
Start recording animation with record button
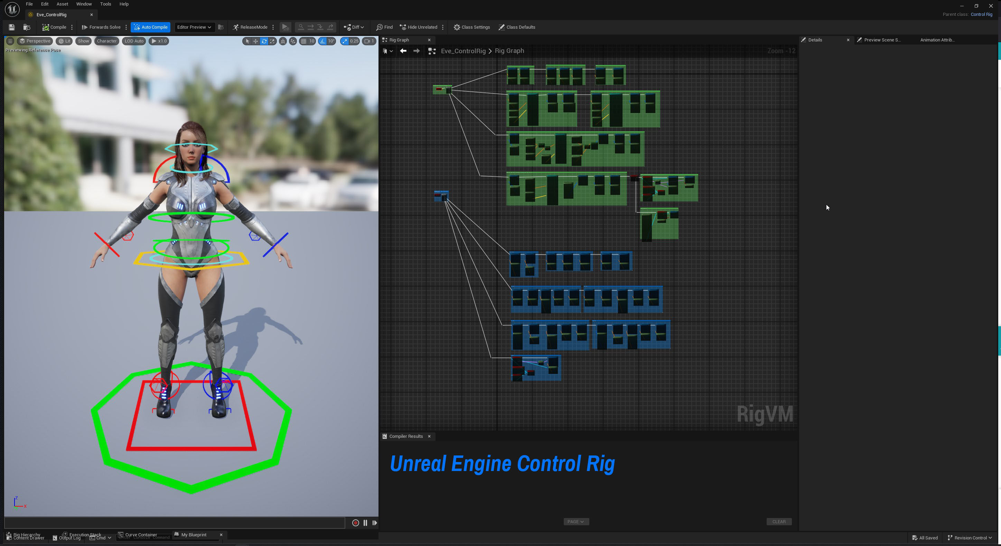pyautogui.click(x=355, y=523)
